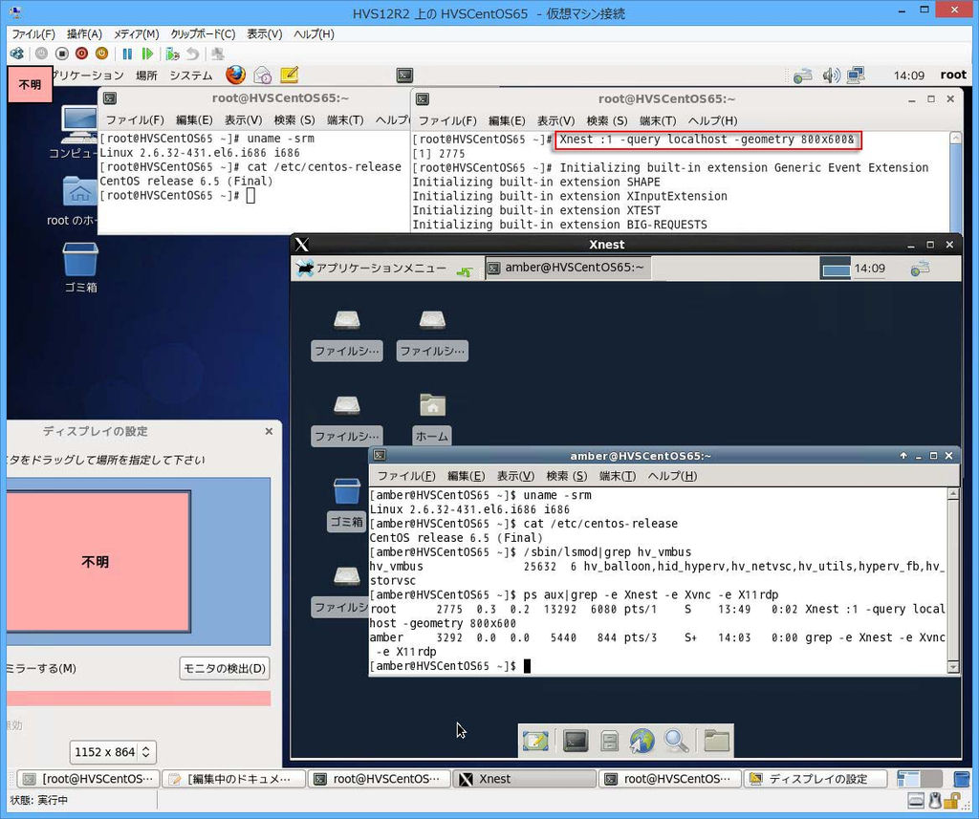Switch to the ディスプレイの設定 taskbar button
979x819 pixels.
click(x=815, y=779)
